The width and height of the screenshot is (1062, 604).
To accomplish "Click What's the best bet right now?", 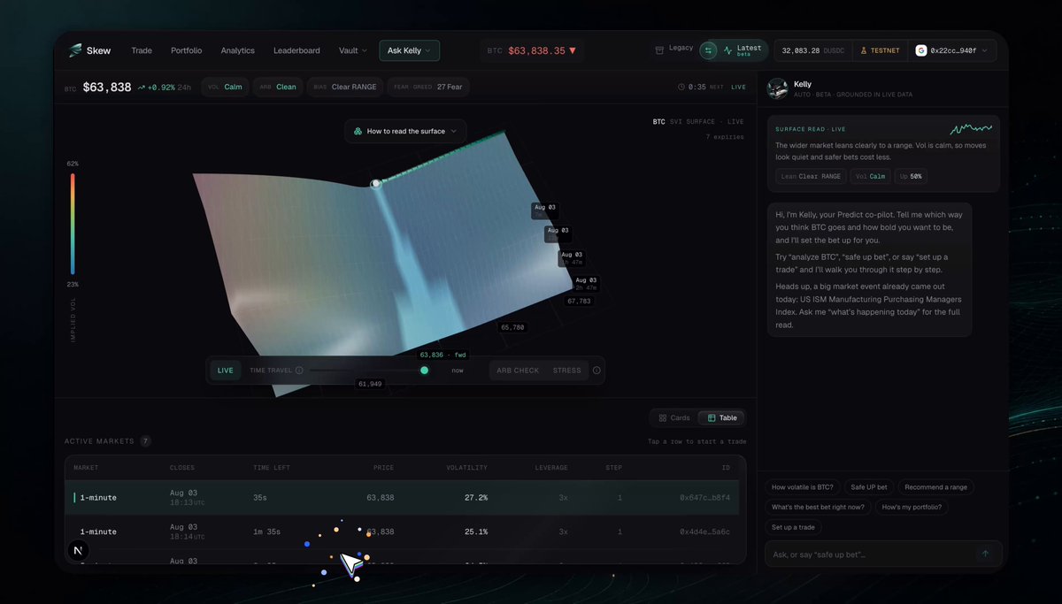I will pyautogui.click(x=819, y=507).
